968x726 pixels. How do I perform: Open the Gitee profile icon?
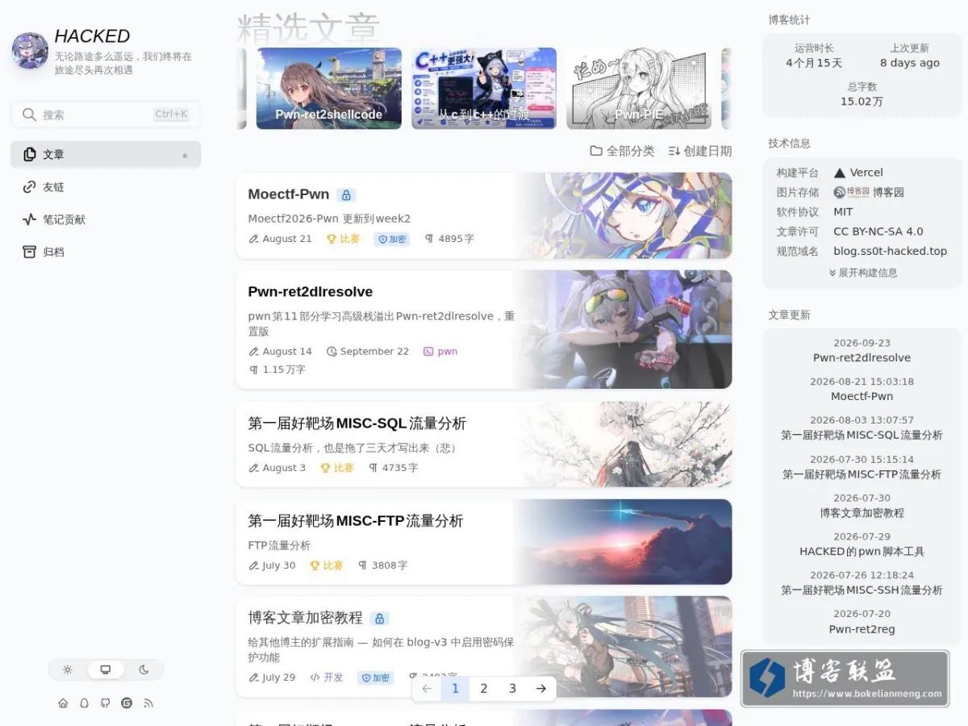pos(127,703)
